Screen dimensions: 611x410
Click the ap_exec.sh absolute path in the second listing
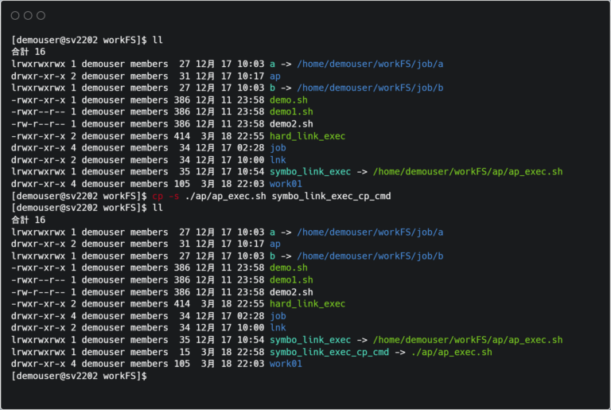tap(467, 340)
